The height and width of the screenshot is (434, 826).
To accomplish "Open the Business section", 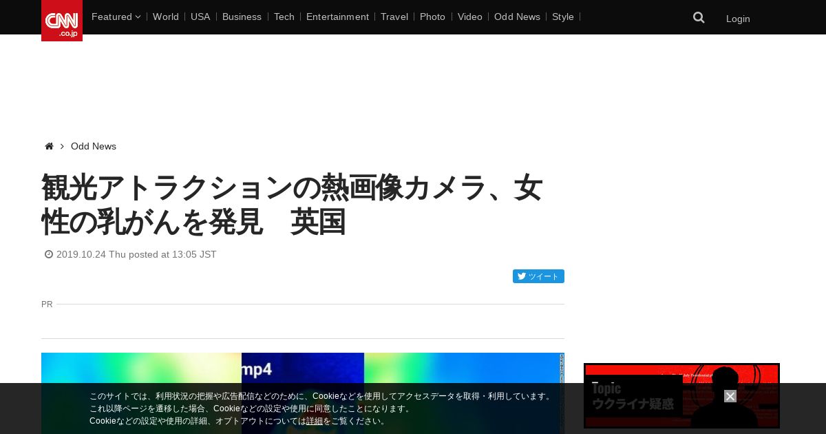I will click(242, 17).
